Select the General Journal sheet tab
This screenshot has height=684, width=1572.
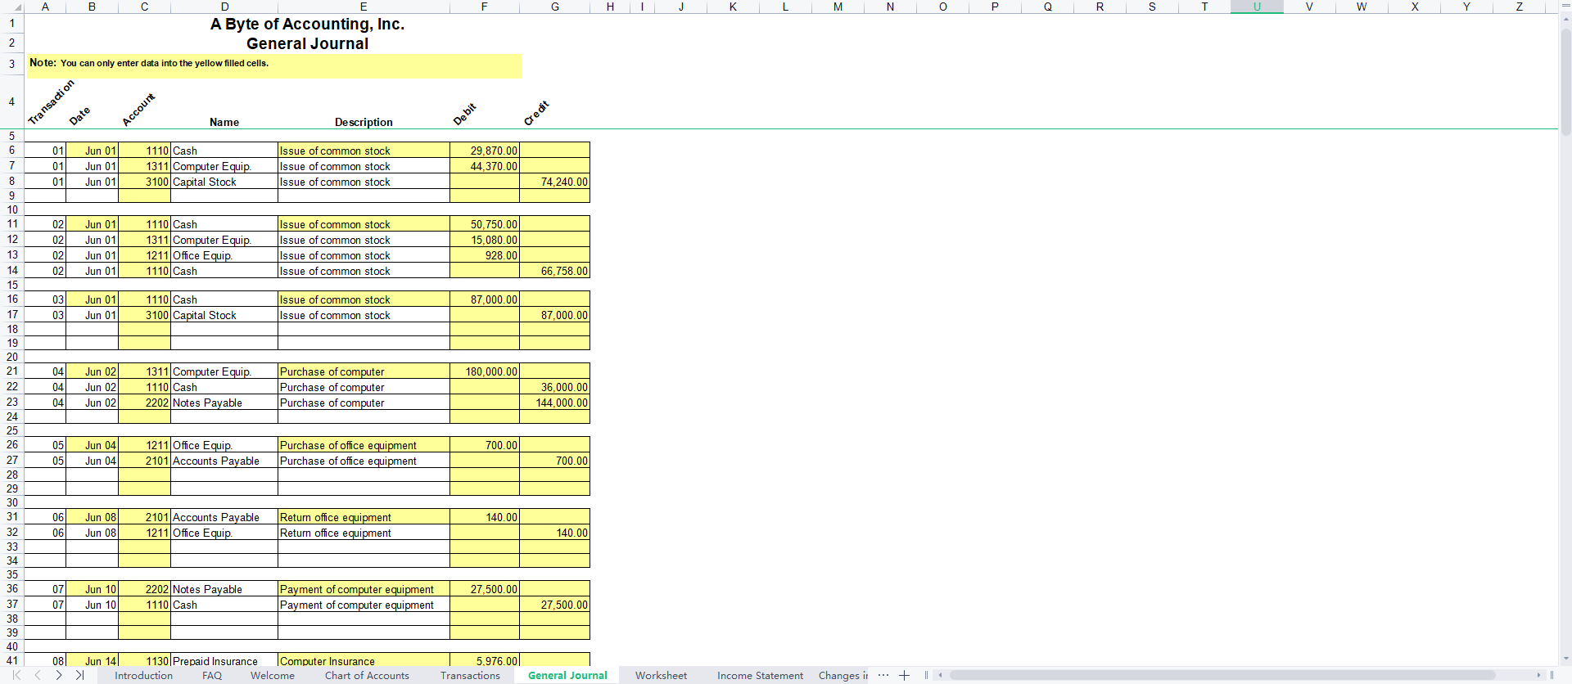(567, 675)
